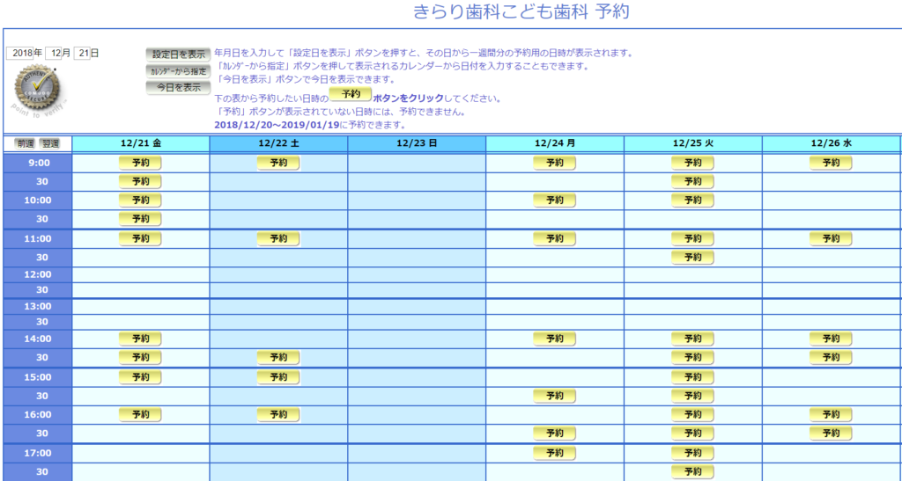
Task: Reserve 12/21 at 10:30
Action: tap(140, 219)
